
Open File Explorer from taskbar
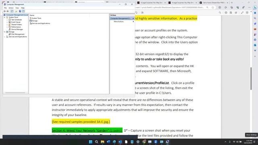102,142
